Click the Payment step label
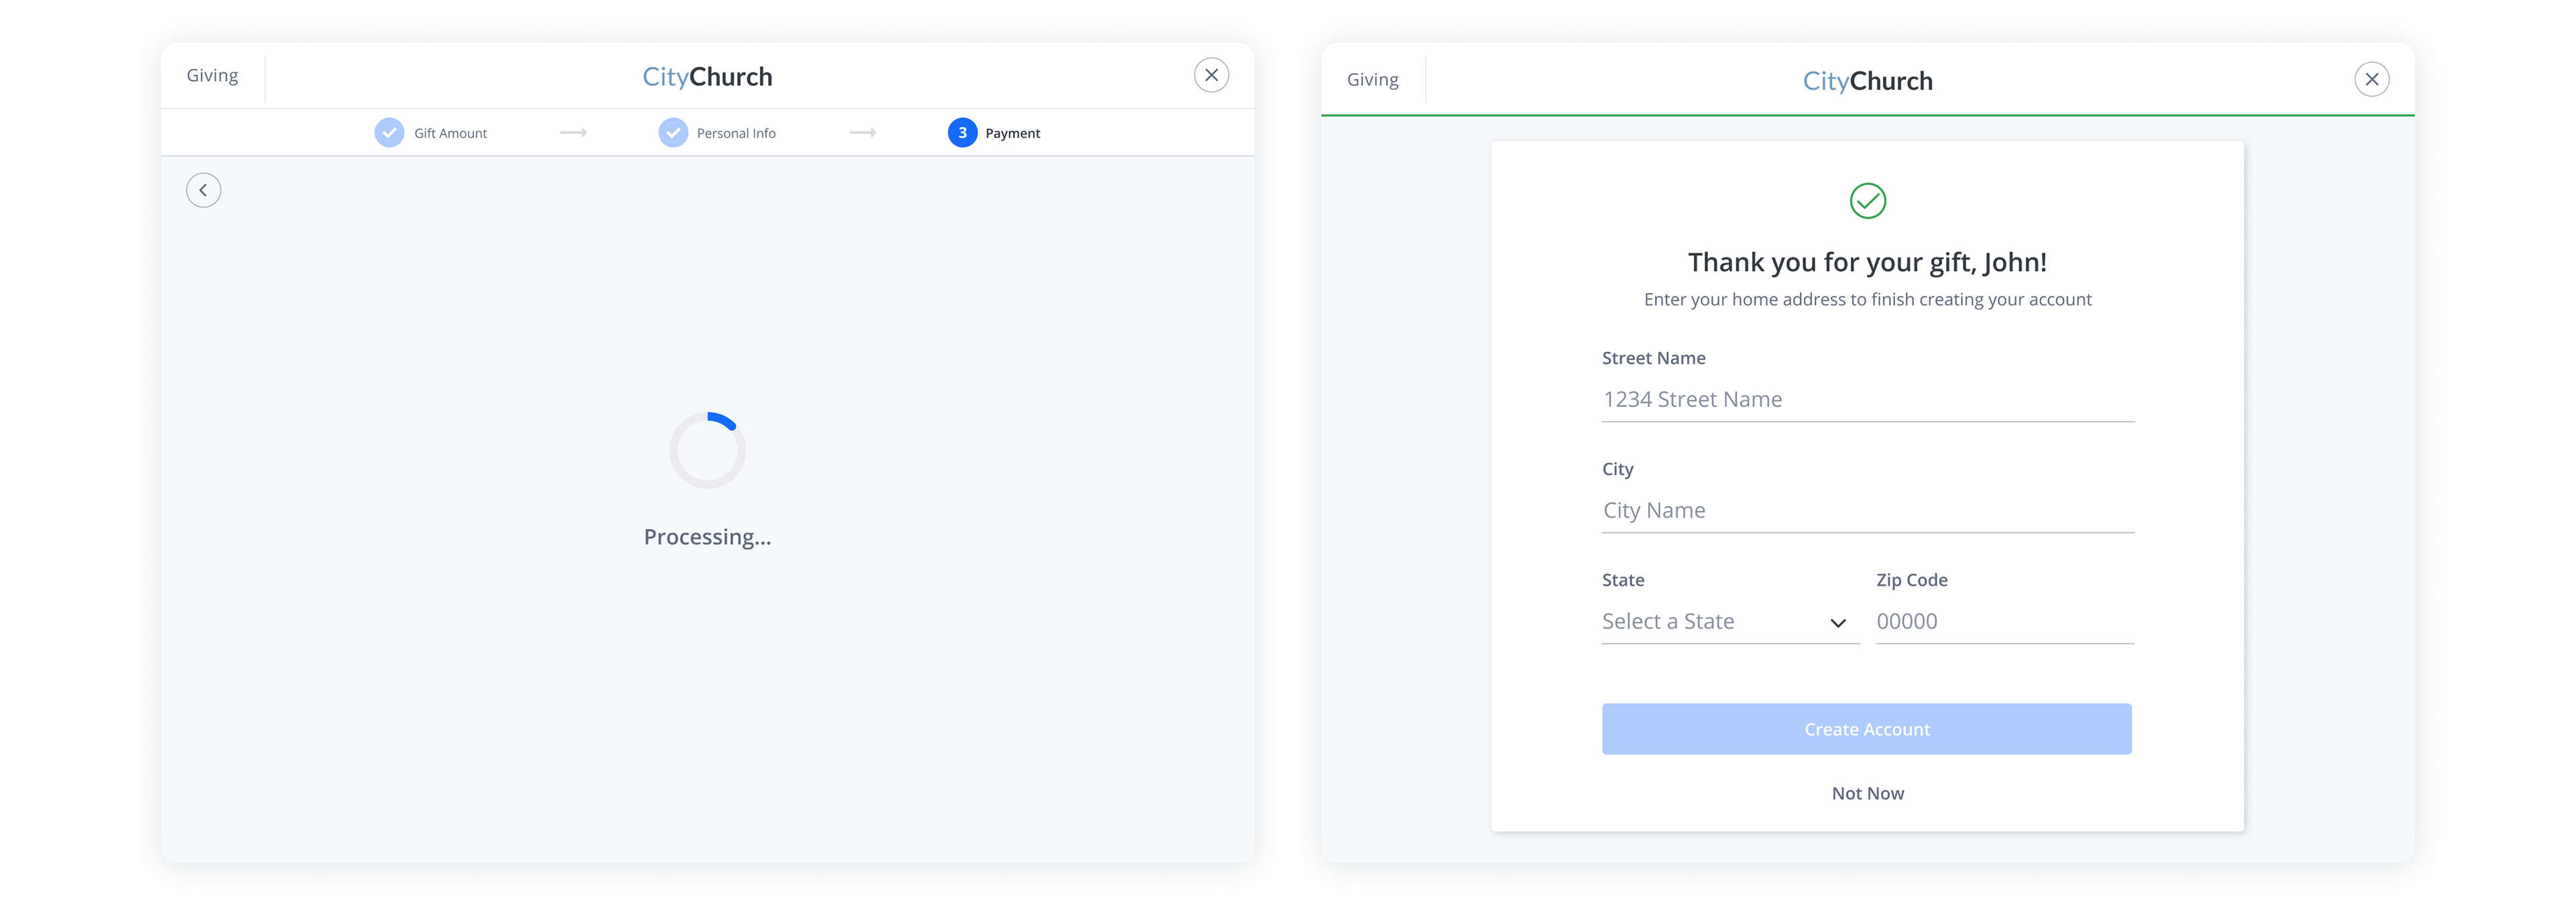 pos(1012,133)
